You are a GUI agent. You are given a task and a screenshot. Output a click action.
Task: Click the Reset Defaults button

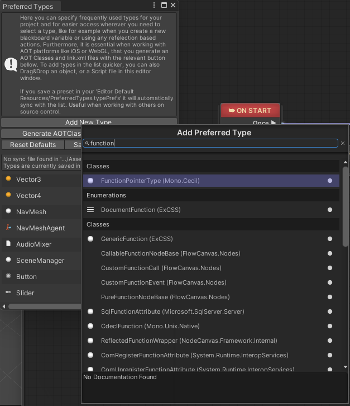pos(33,145)
